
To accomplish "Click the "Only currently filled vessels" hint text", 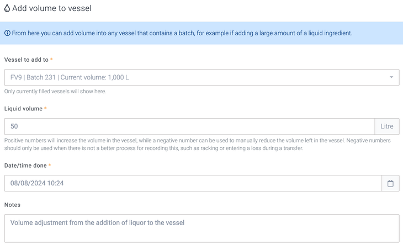I will [55, 91].
